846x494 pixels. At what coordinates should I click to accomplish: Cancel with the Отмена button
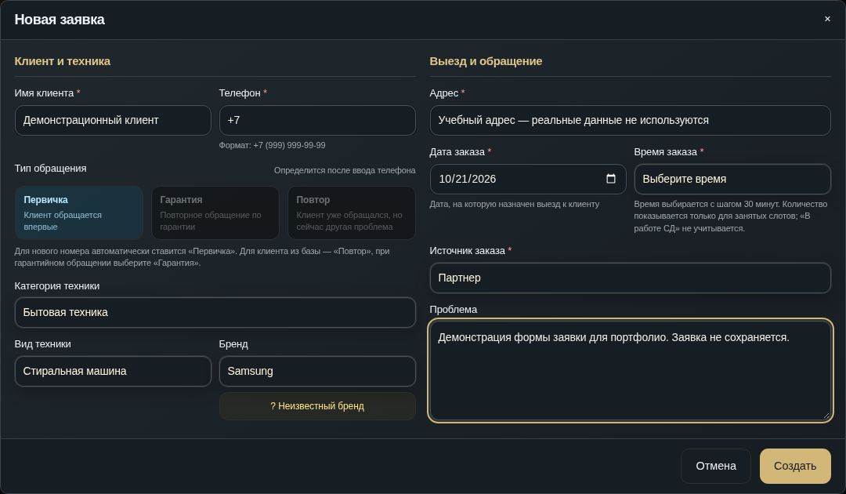click(x=715, y=466)
